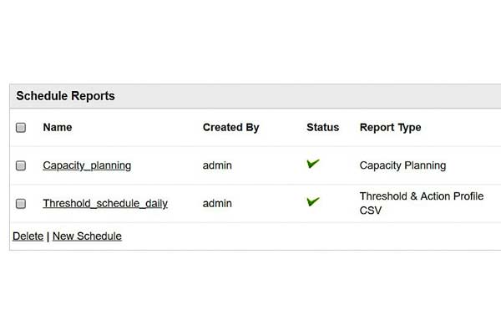Click the Schedule Reports panel title
The height and width of the screenshot is (335, 501).
click(65, 96)
